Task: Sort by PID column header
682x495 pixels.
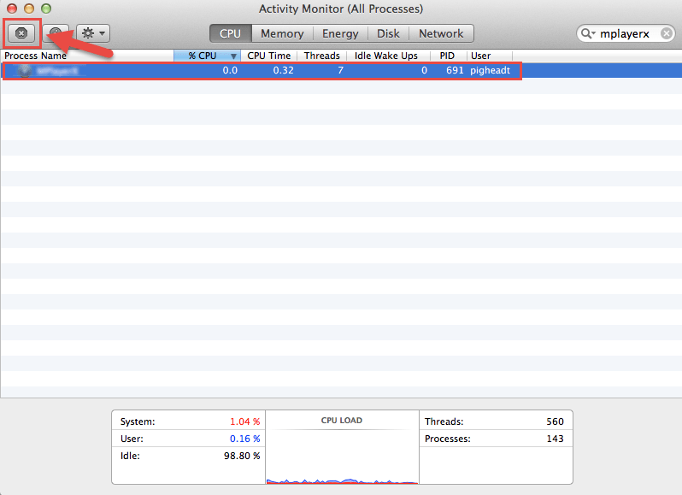Action: click(447, 56)
